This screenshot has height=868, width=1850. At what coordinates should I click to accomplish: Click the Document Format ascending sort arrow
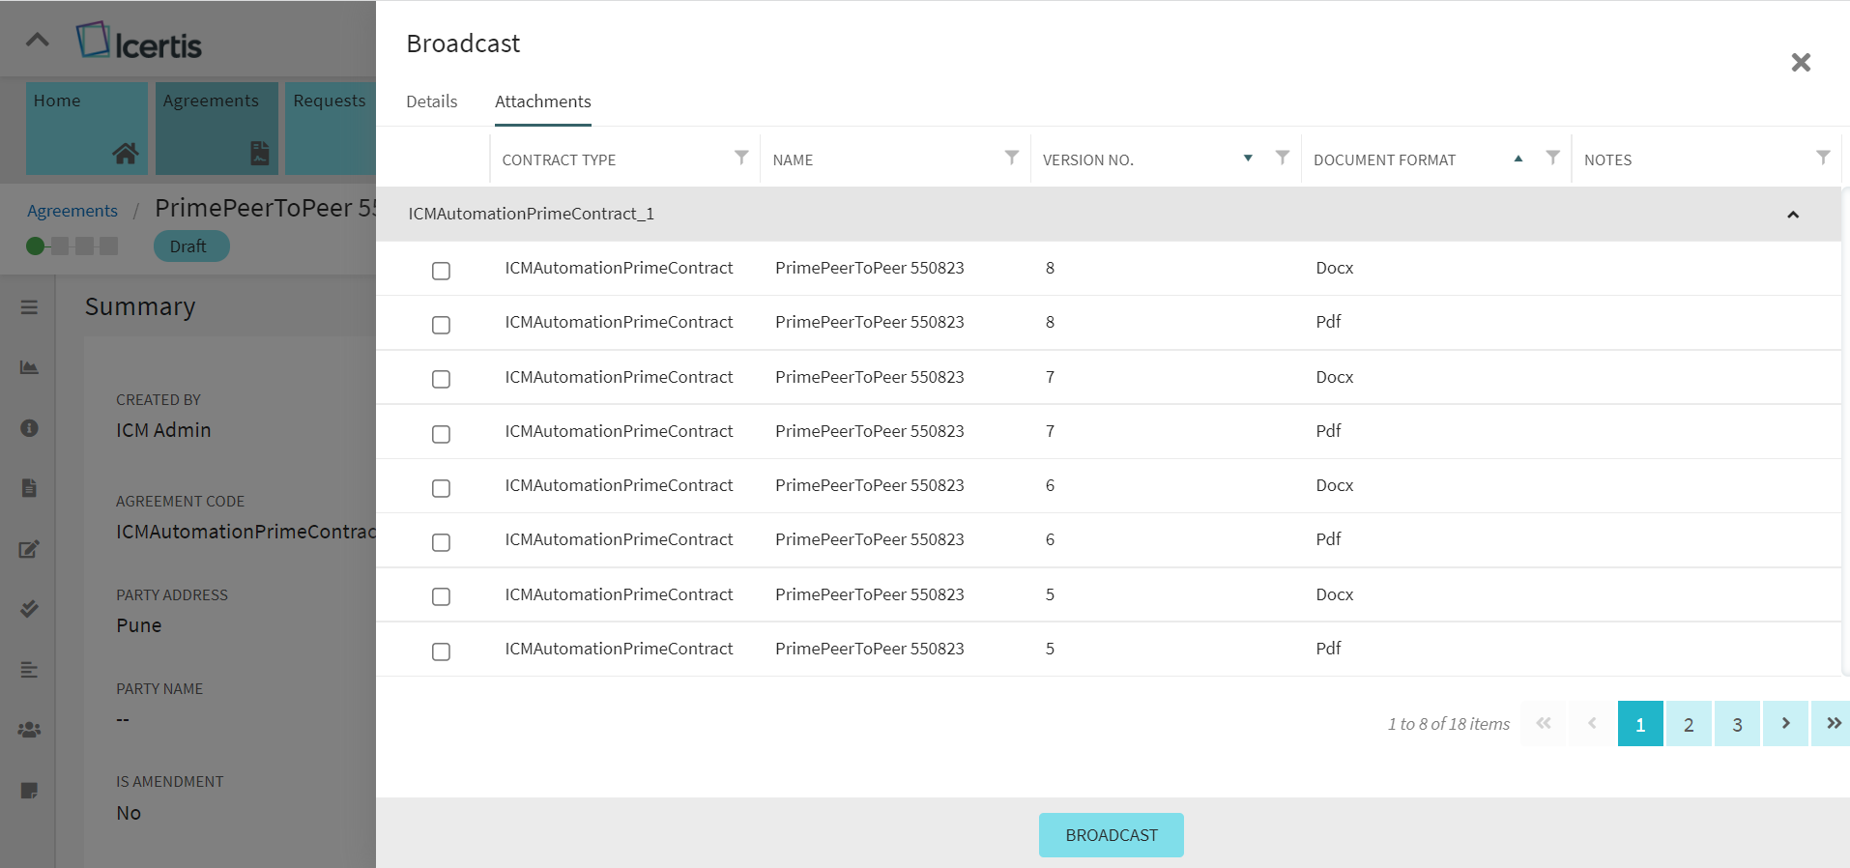1518,159
